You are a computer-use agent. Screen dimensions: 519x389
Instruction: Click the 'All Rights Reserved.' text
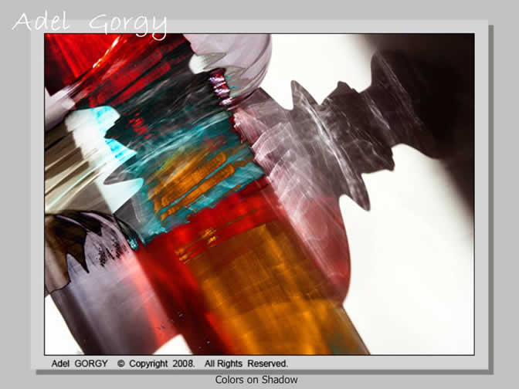(246, 363)
